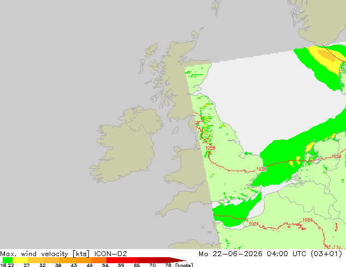The image size is (346, 267).
Task: Click the yellow 22–27 knots legend swatch
Action: point(20,260)
